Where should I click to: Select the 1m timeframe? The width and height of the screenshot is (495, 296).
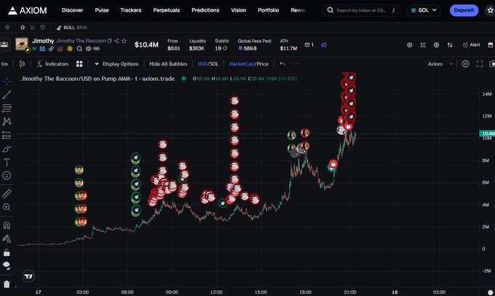click(4, 64)
